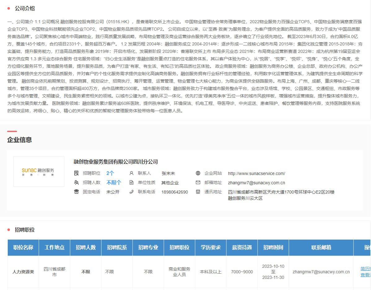Select the 商业和服务业人员 cell
Screen dimensions: 371x290
click(179, 272)
